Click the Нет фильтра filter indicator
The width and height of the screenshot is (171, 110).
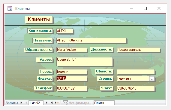tap(76, 103)
